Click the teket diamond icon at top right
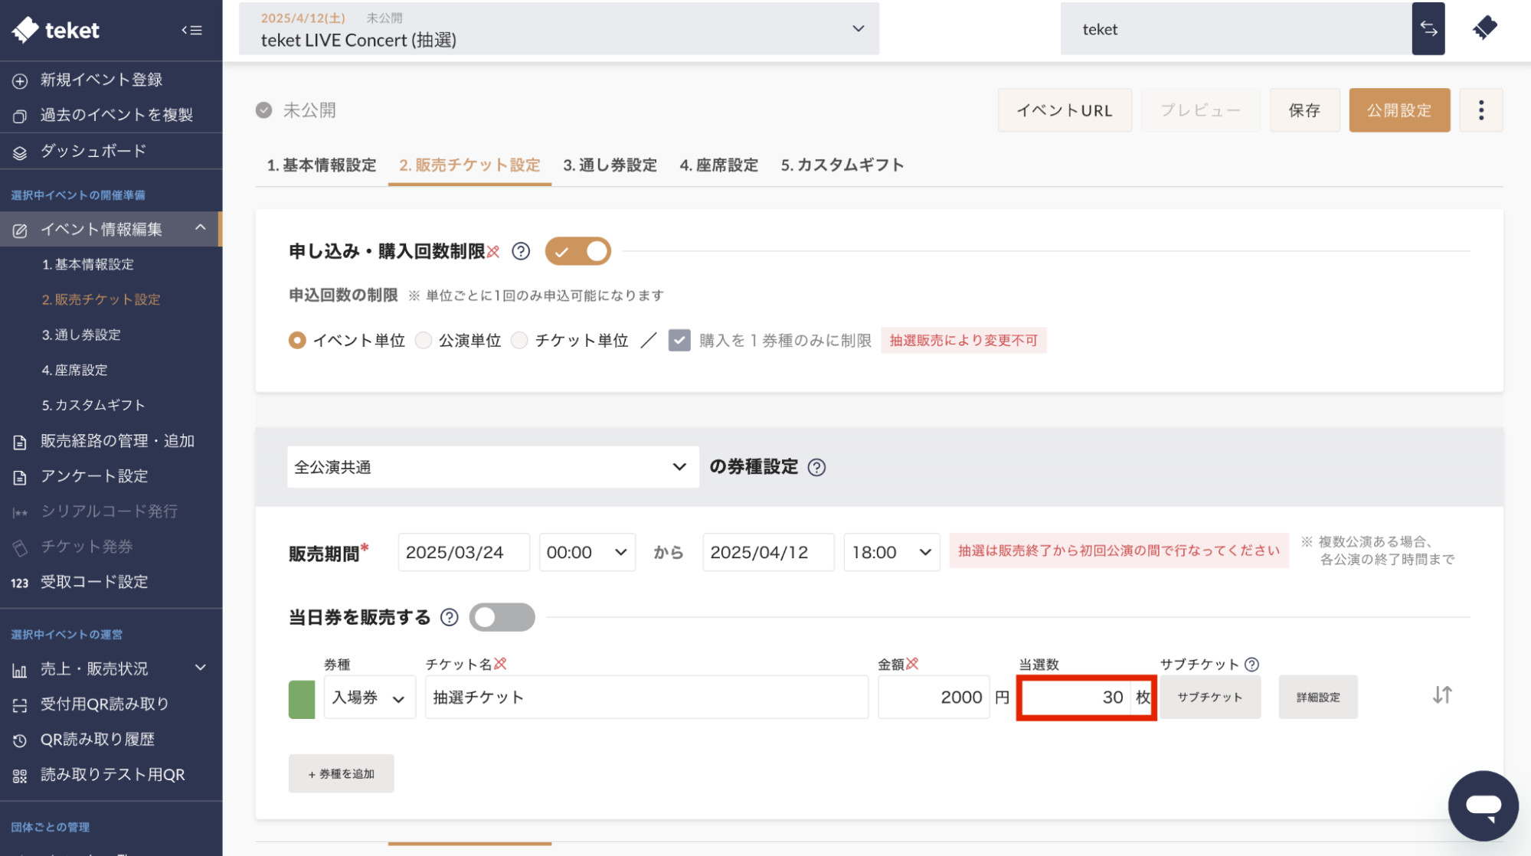Viewport: 1531px width, 856px height. 1484,28
